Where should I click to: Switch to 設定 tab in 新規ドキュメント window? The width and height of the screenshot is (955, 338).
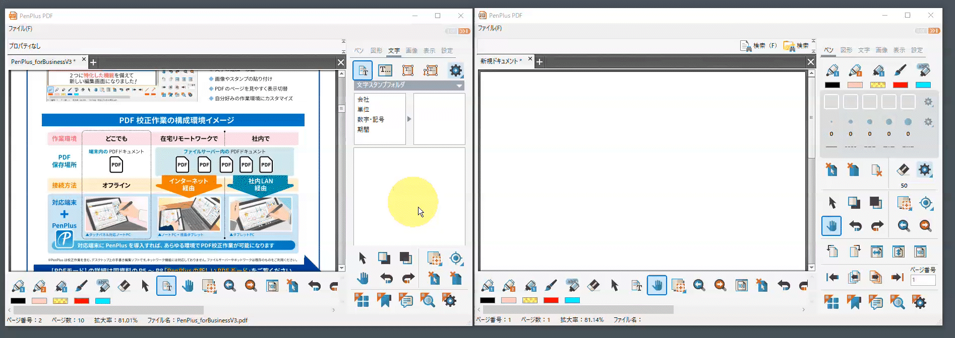pos(917,50)
